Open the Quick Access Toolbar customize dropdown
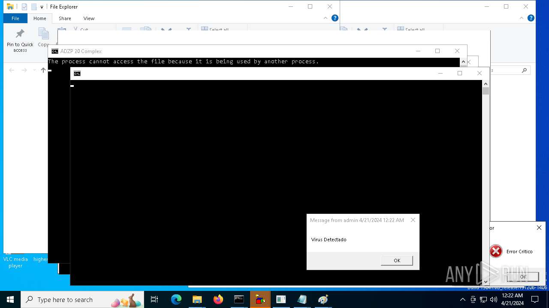 (x=42, y=7)
